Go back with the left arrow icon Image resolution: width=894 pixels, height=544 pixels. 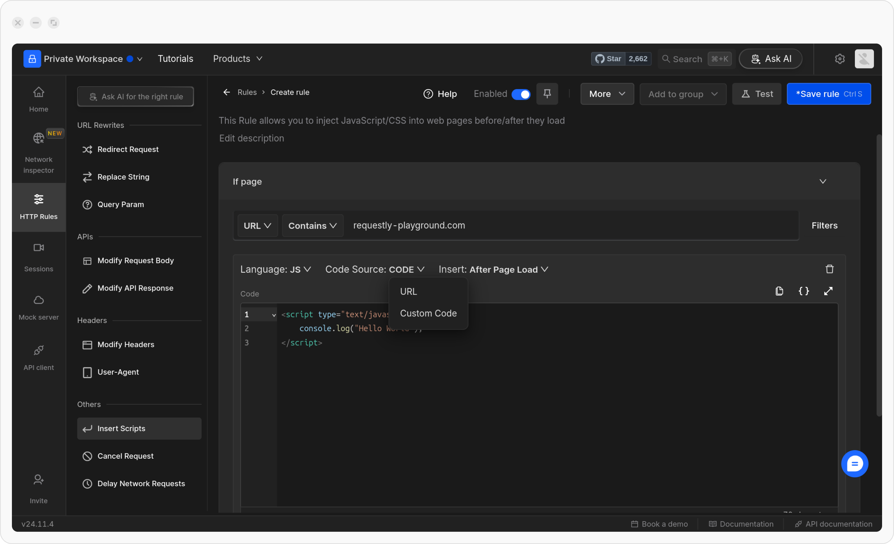point(226,92)
